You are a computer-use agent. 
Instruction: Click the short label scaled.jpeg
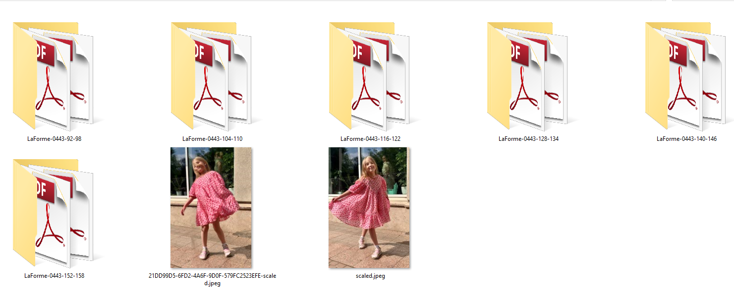click(370, 276)
